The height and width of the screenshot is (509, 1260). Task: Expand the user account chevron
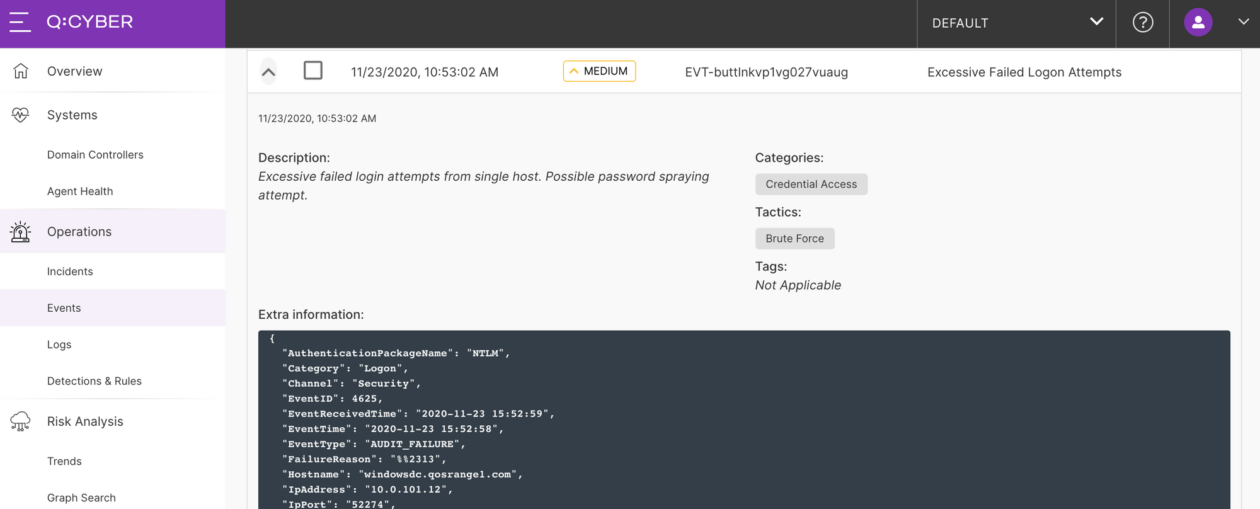tap(1243, 21)
